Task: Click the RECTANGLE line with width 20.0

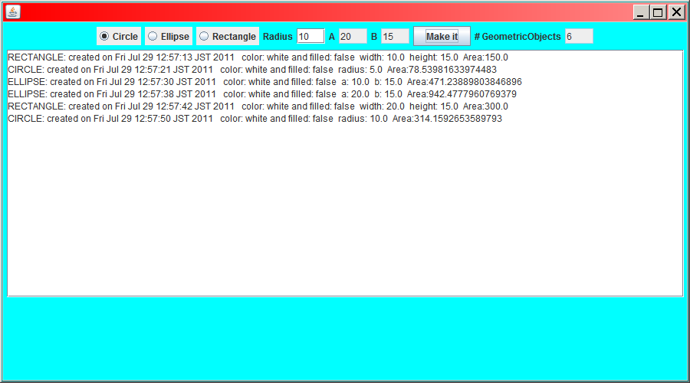Action: click(x=258, y=106)
